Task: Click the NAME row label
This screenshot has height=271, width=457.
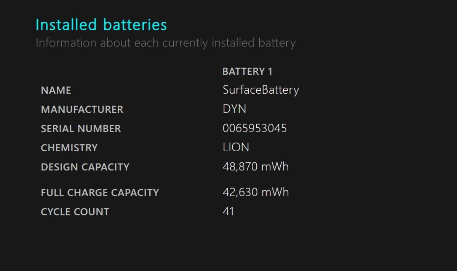Action: tap(56, 90)
